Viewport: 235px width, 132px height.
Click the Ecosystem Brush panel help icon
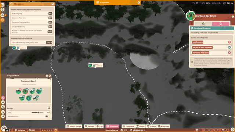pyautogui.click(x=47, y=76)
